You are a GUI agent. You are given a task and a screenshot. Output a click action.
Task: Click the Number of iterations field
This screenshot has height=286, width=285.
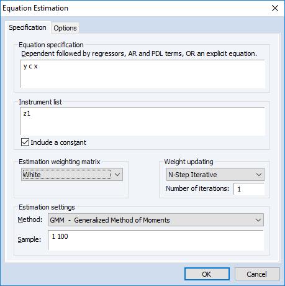[249, 189]
